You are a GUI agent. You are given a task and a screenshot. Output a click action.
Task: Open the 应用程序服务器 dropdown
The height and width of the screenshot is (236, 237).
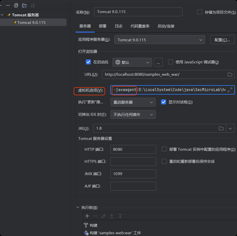coord(160,40)
